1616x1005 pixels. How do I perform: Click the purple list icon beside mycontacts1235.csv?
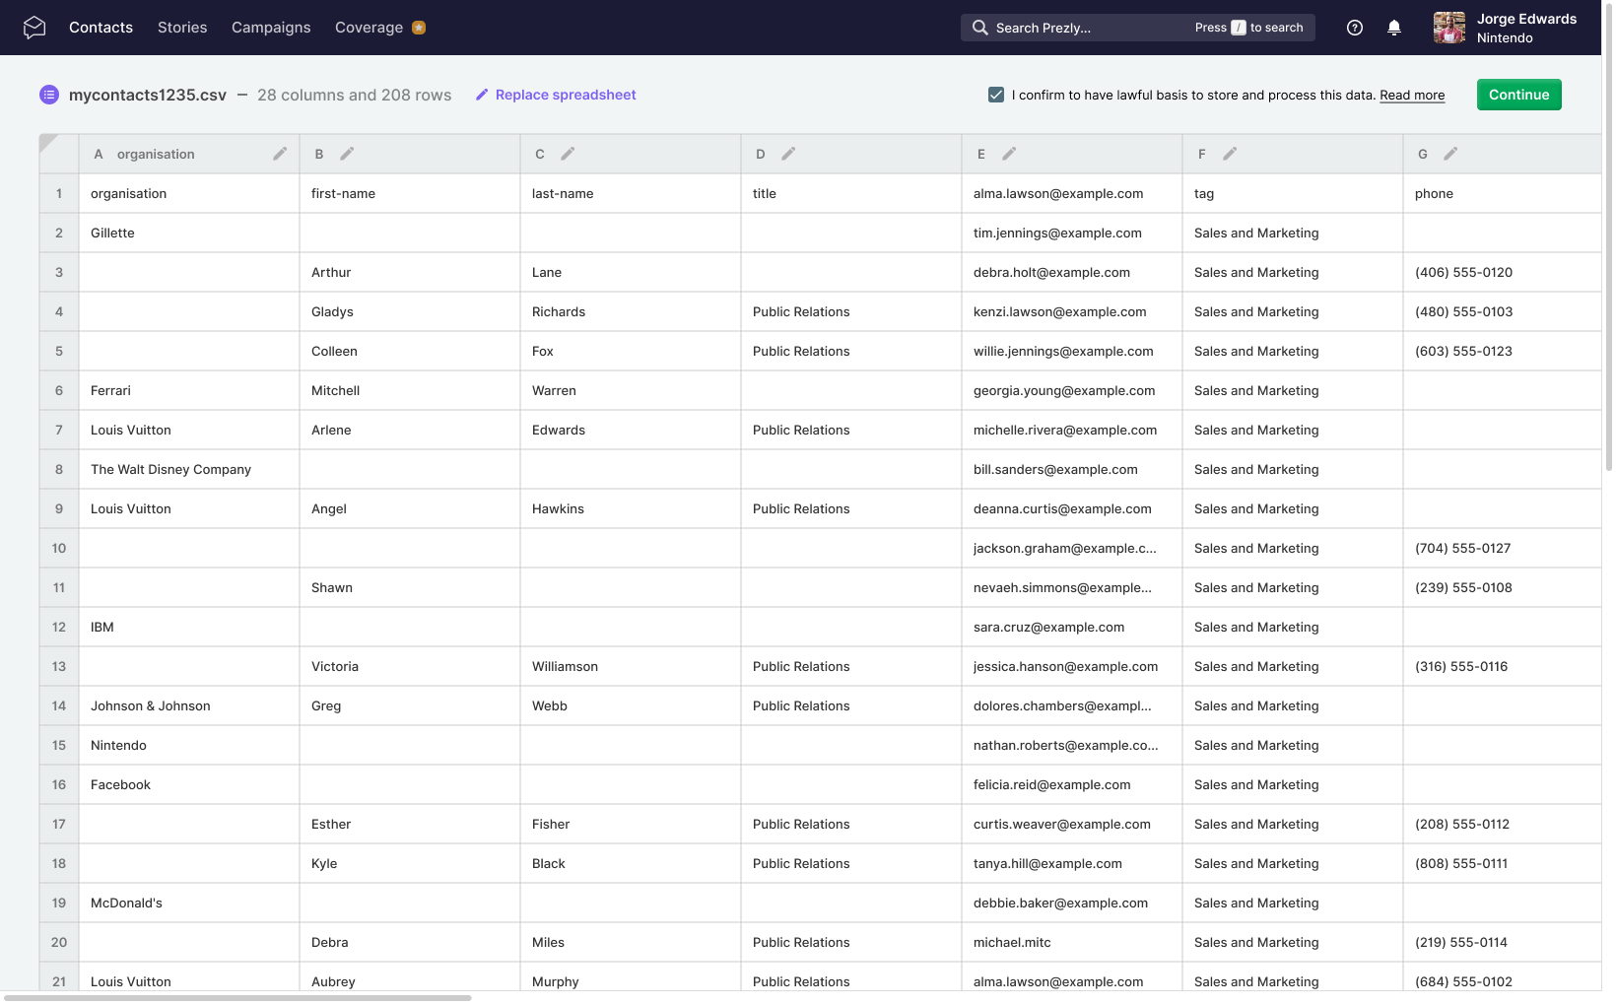(49, 95)
